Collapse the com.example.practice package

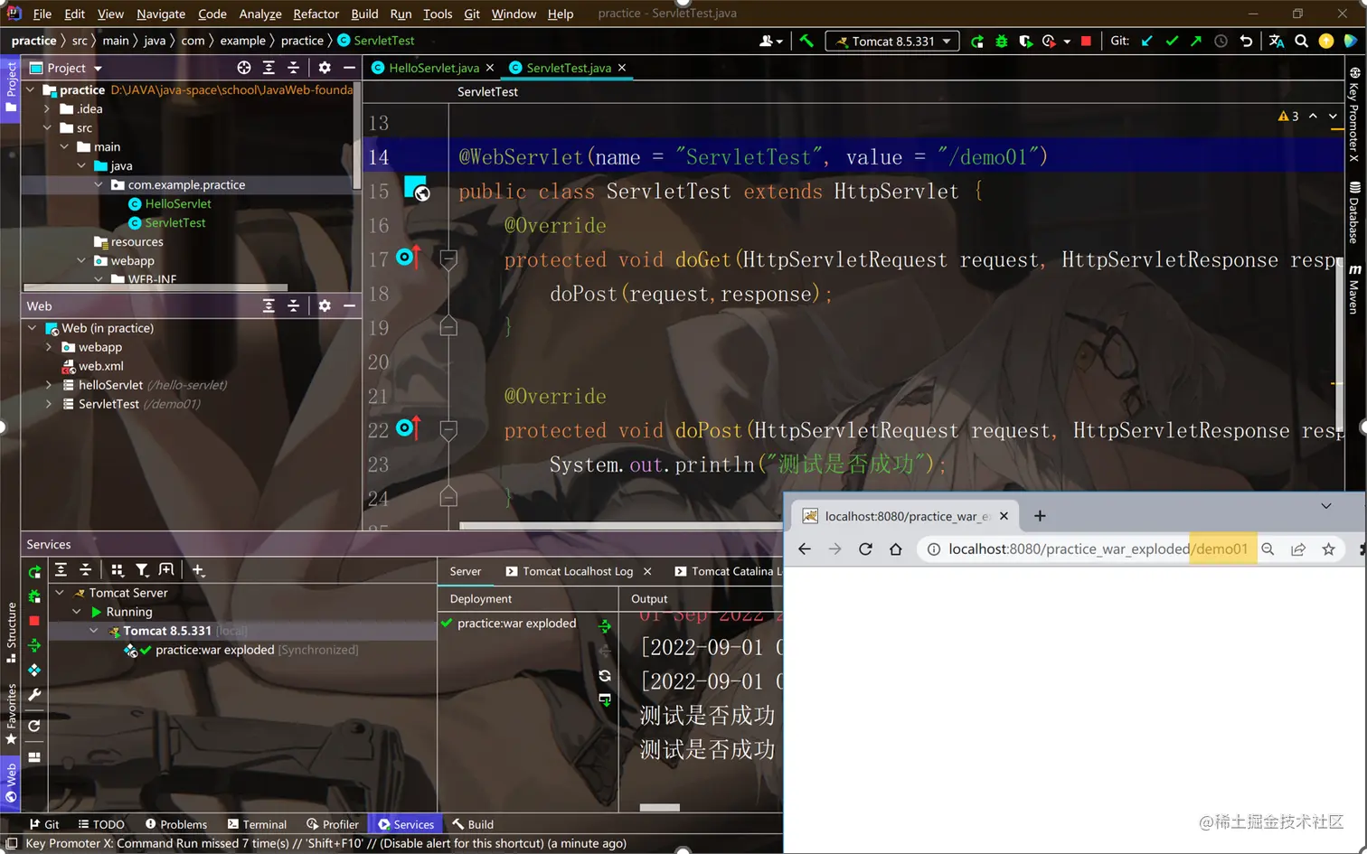[99, 184]
